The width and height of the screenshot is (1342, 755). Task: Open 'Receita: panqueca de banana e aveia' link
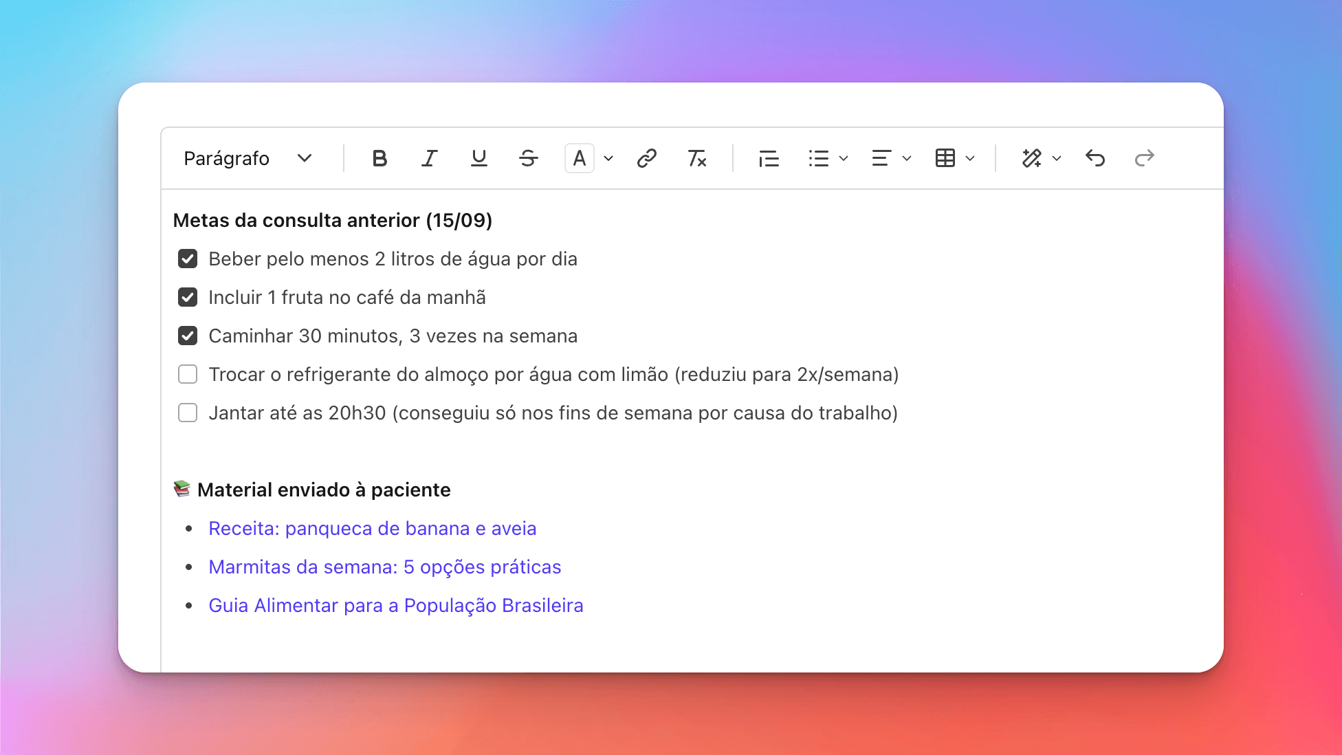point(373,528)
